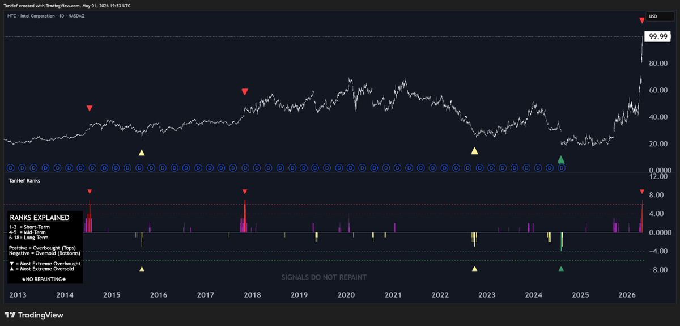
Task: Click the 80.00 price axis label
Action: point(657,63)
